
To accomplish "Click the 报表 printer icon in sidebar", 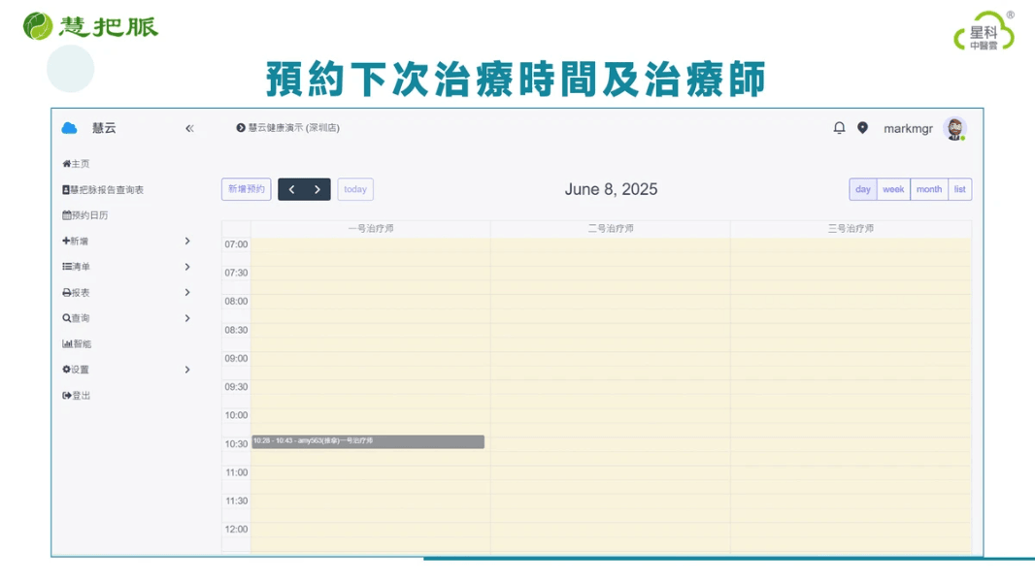I will (x=67, y=293).
